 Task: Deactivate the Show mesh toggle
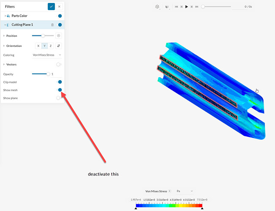[60, 90]
